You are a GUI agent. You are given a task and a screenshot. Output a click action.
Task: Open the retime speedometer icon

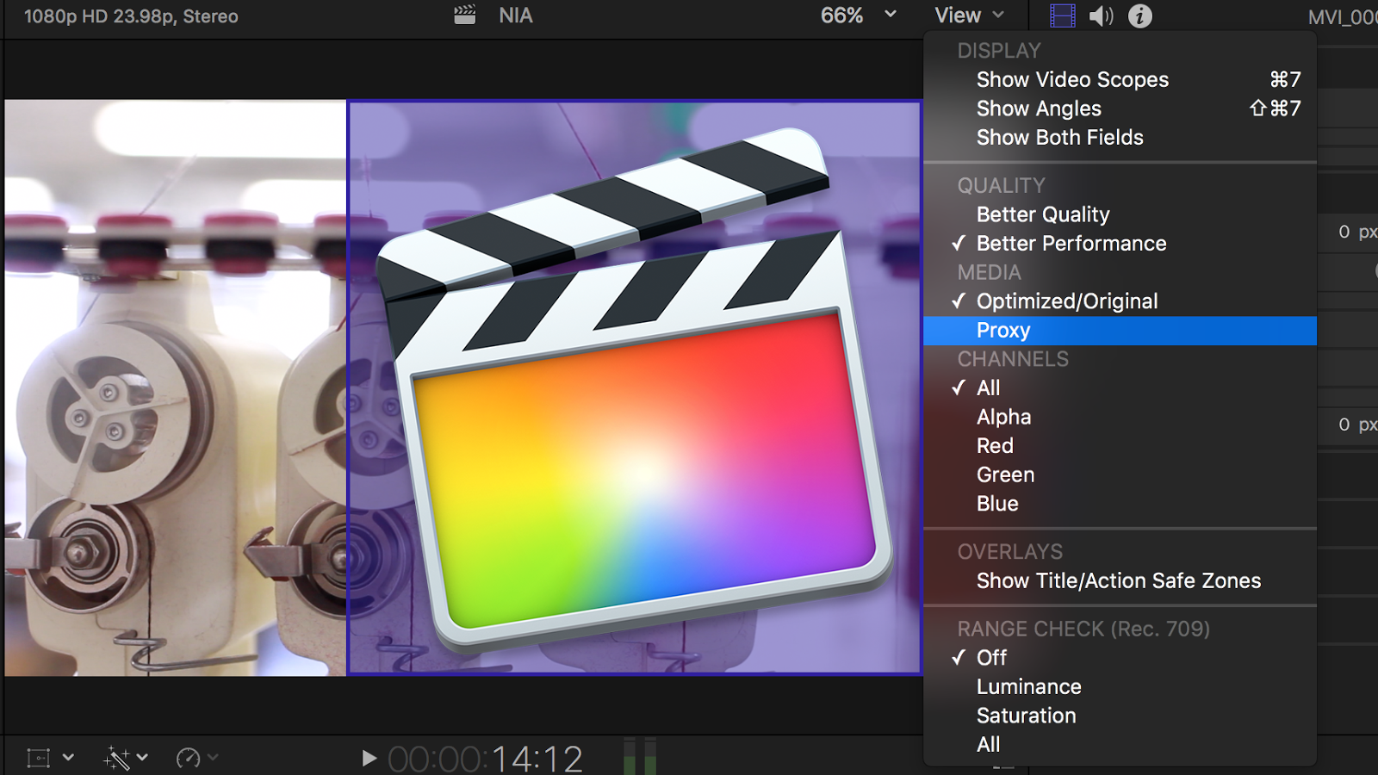(189, 758)
